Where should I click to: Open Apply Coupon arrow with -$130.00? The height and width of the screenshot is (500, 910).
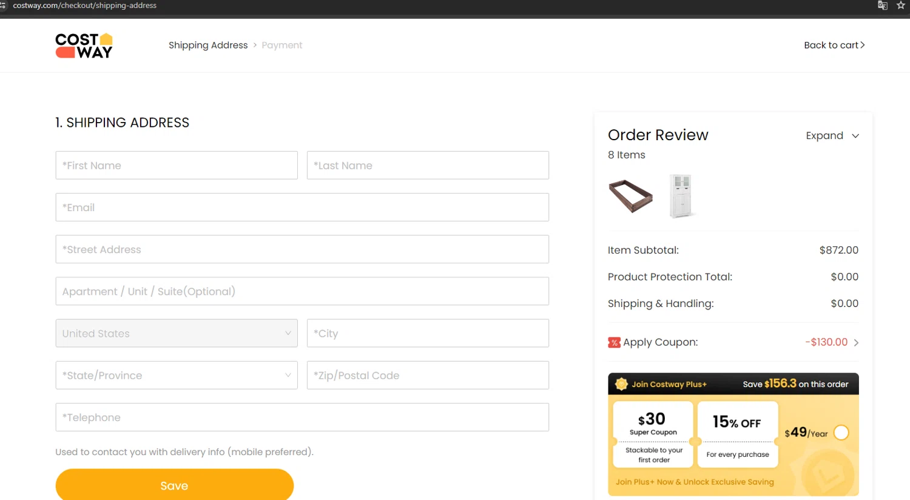point(856,342)
